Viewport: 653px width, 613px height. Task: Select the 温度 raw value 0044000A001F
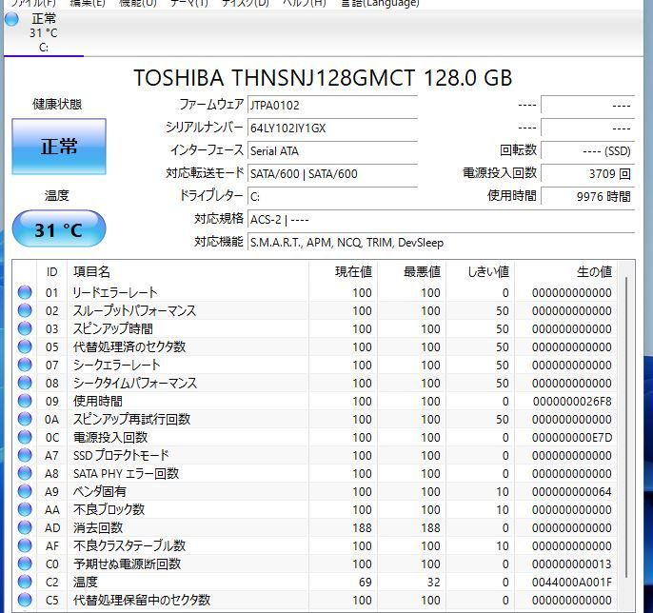point(572,583)
